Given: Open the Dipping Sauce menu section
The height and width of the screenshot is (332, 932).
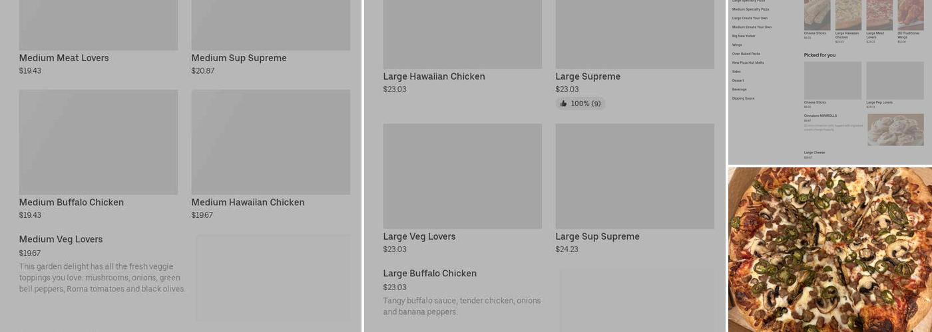Looking at the screenshot, I should pyautogui.click(x=743, y=98).
